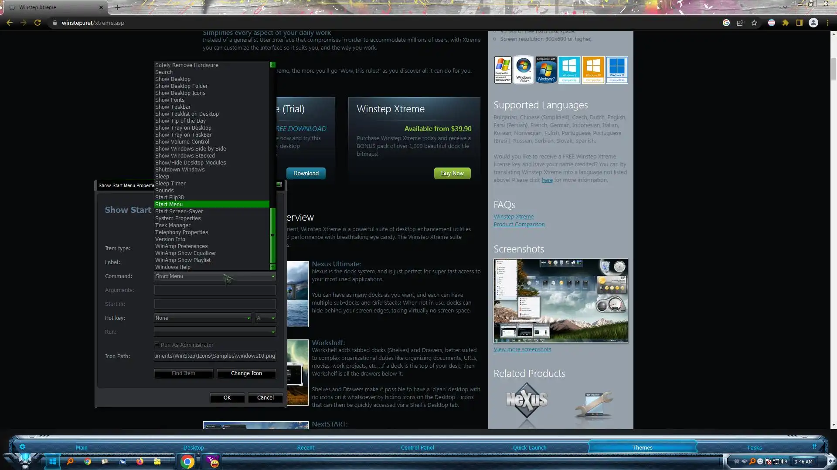Open Yahoo Messenger from the taskbar
837x470 pixels.
[x=213, y=462]
